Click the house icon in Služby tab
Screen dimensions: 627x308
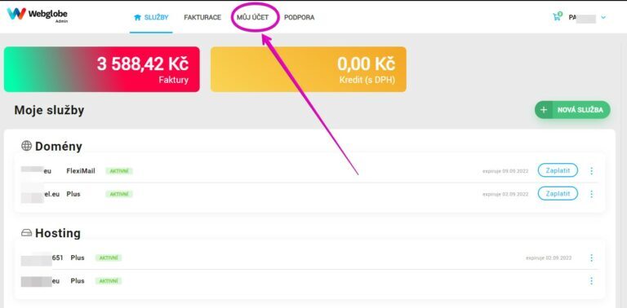138,18
